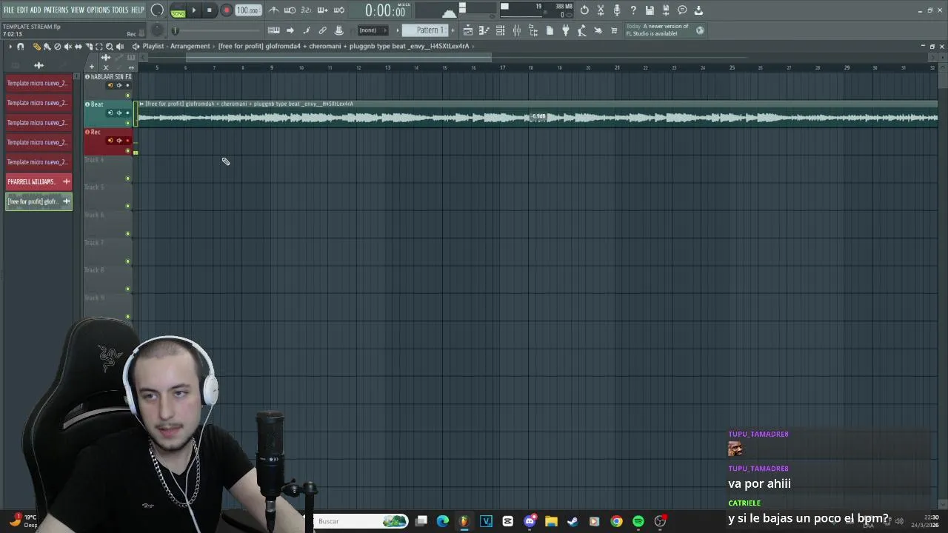Select the zoom magnifier tool in Playlist

(109, 47)
